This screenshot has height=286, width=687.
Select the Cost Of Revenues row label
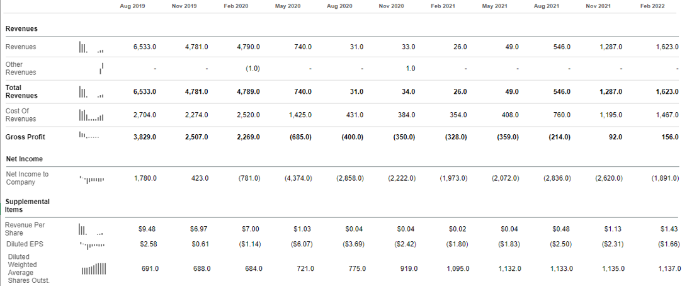21,115
